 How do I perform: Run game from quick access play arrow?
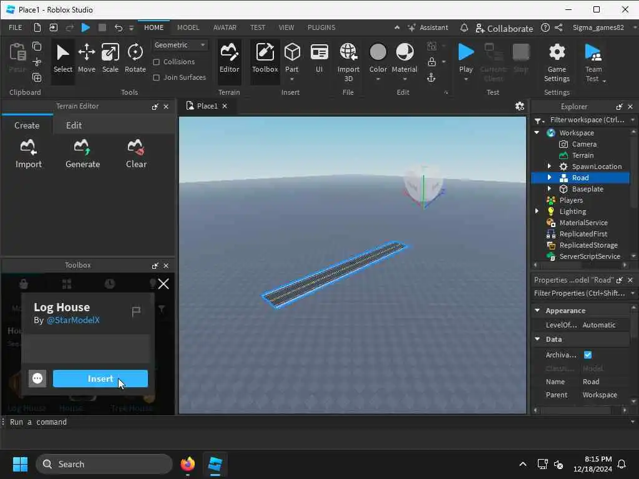85,27
